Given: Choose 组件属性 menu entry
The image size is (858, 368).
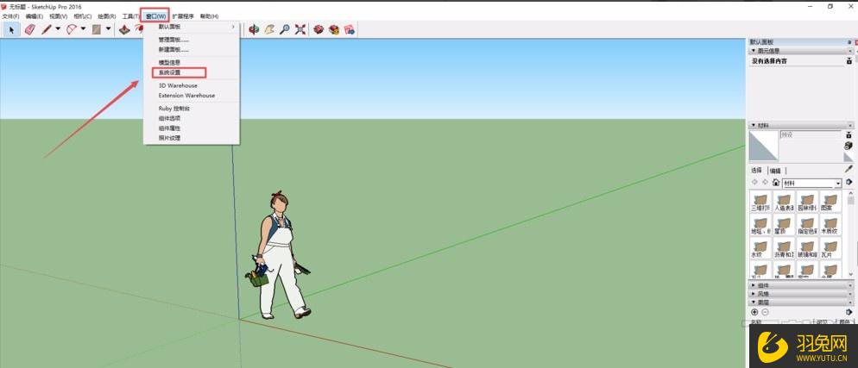Looking at the screenshot, I should coord(191,128).
